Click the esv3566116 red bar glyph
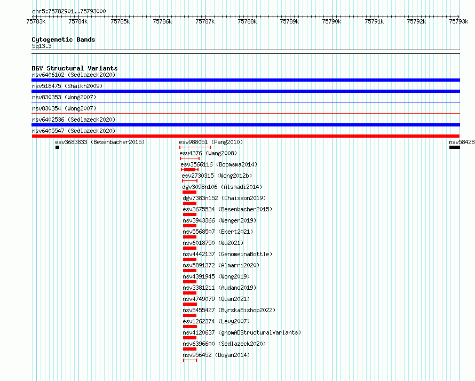Image resolution: width=475 pixels, height=381 pixels. pyautogui.click(x=189, y=170)
